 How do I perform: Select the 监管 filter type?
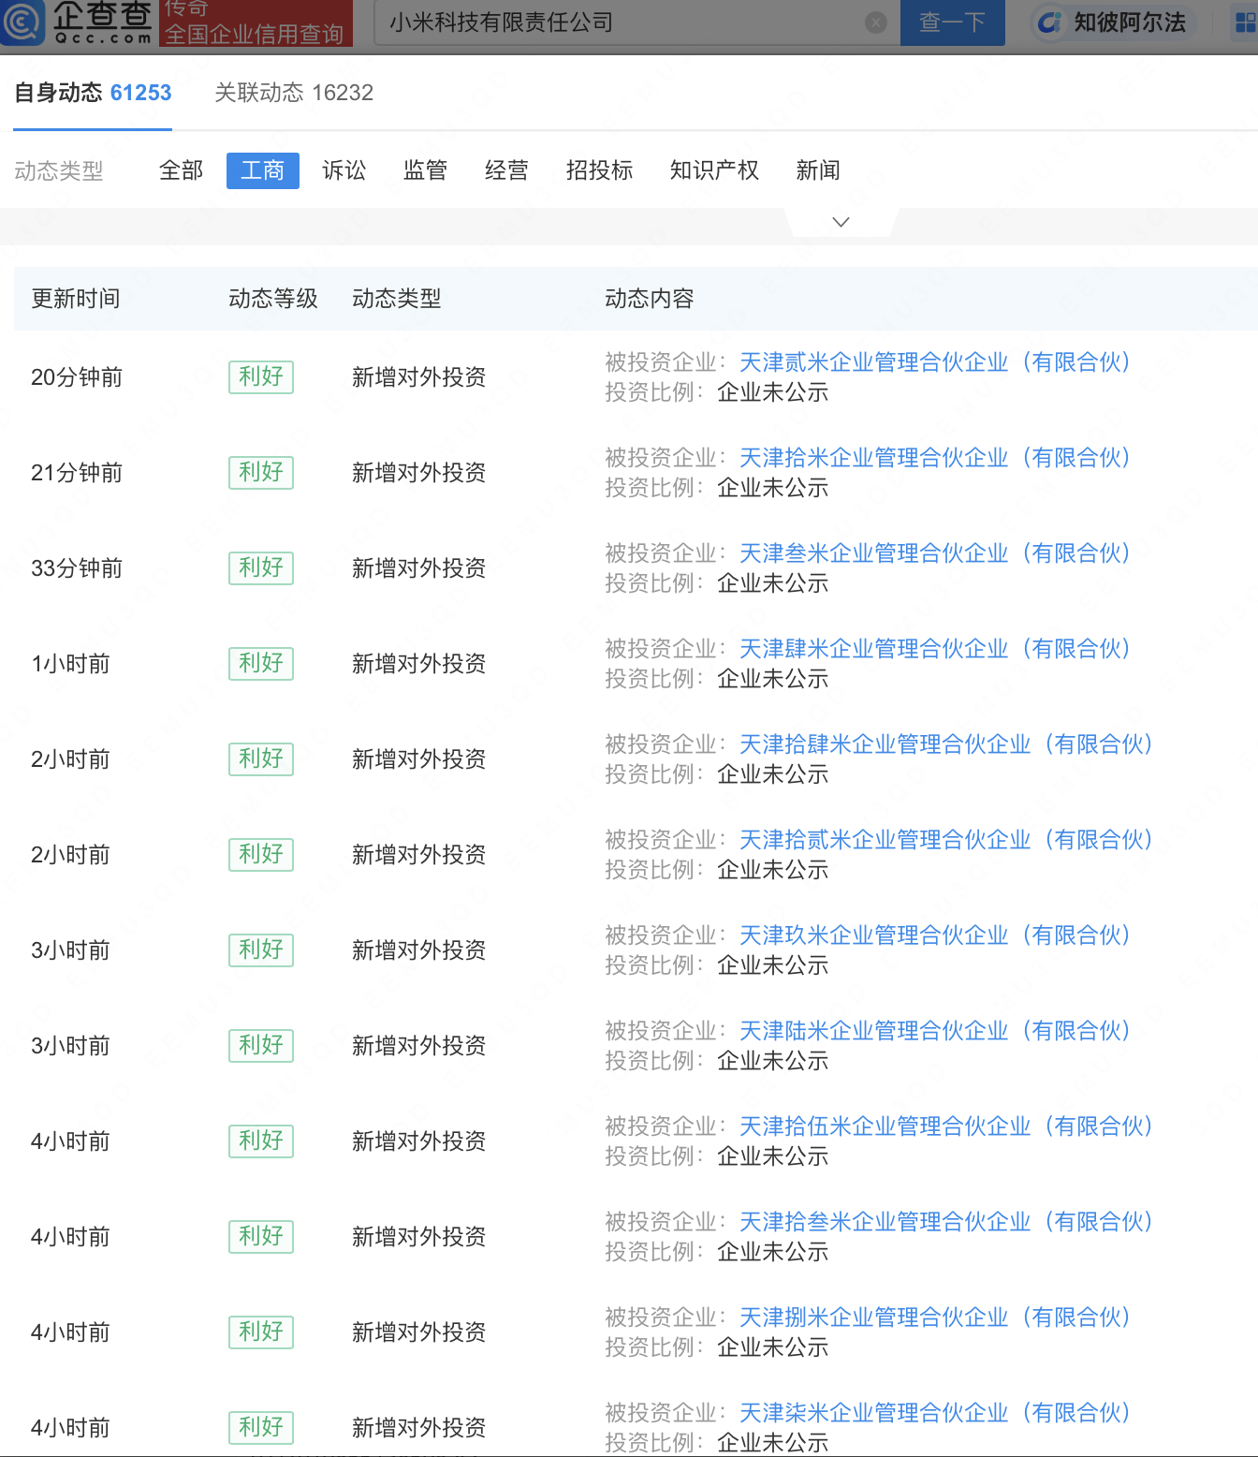[x=425, y=170]
